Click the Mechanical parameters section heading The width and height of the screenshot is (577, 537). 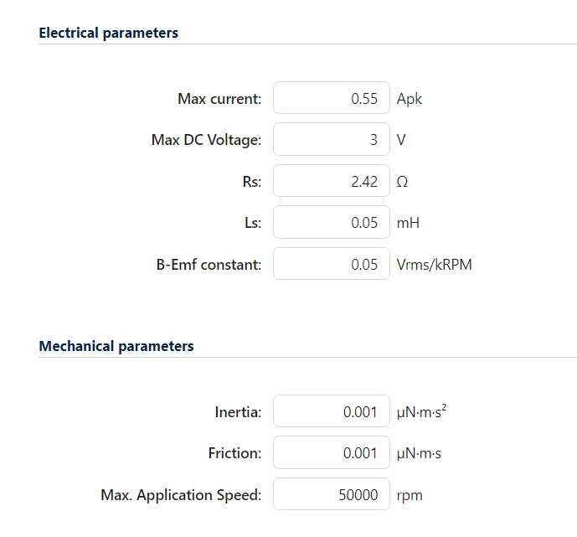pos(116,346)
